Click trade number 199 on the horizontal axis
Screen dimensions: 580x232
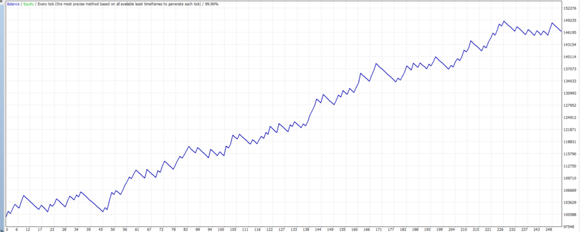coord(439,229)
